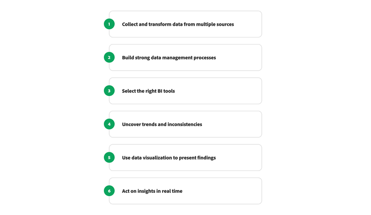Screen dimensions: 371x215
Task: Click 'Build strong data management processes' text
Action: tap(169, 58)
